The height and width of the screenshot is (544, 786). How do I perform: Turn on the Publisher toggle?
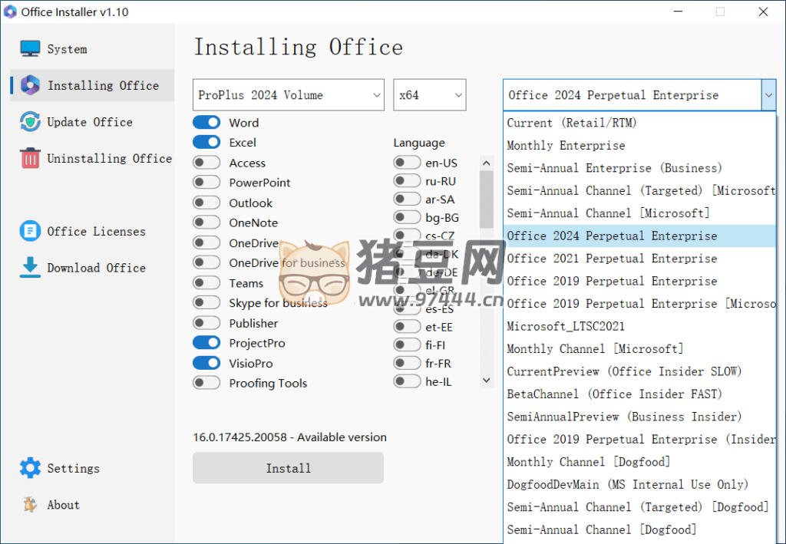[x=206, y=322]
